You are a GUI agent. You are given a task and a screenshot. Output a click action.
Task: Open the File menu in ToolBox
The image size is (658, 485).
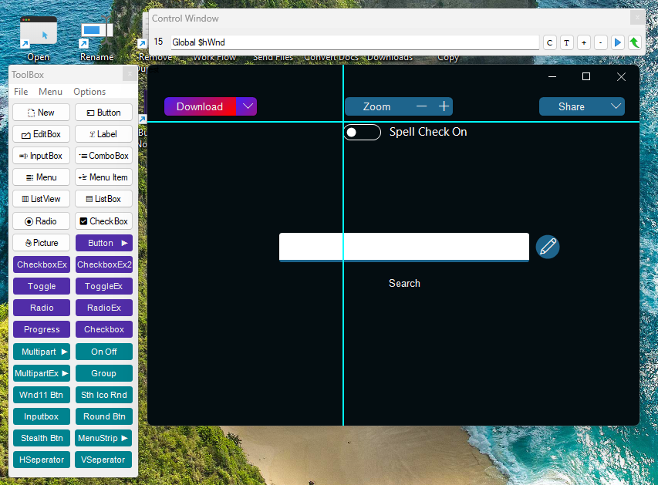[21, 92]
